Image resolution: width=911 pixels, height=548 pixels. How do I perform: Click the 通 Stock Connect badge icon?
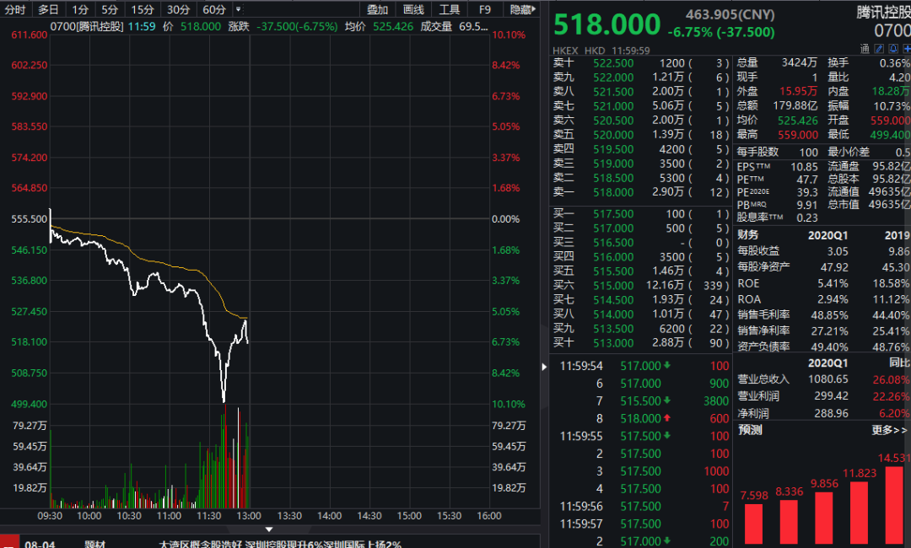point(865,50)
